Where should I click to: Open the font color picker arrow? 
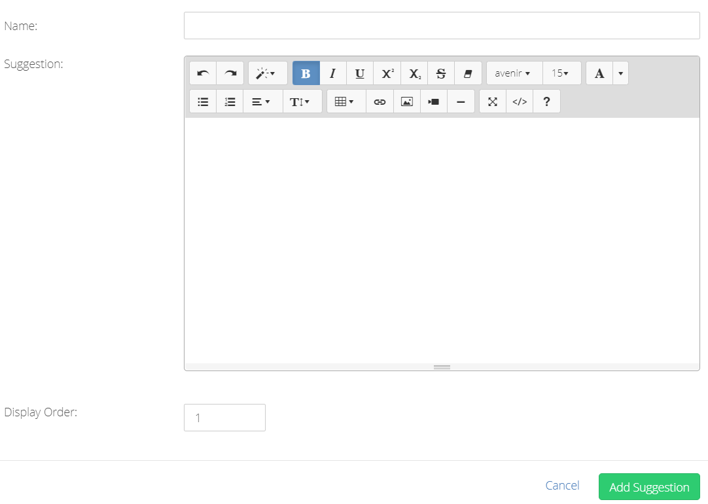620,73
